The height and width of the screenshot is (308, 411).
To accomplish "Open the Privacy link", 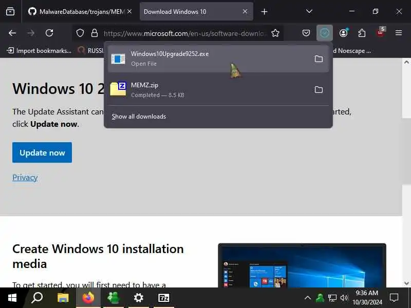I will [25, 177].
